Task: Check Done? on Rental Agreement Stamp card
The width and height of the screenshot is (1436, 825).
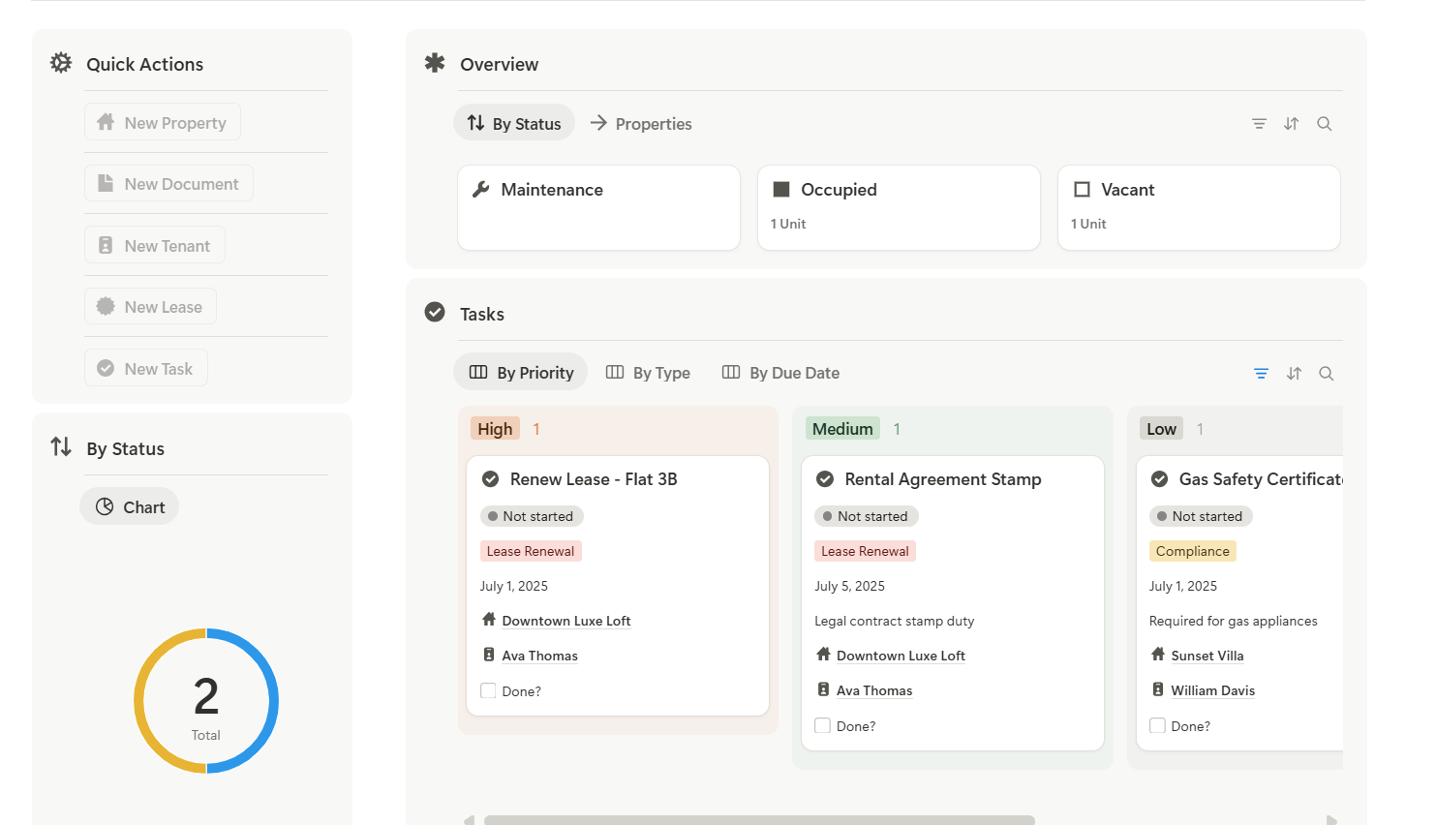Action: click(x=823, y=725)
